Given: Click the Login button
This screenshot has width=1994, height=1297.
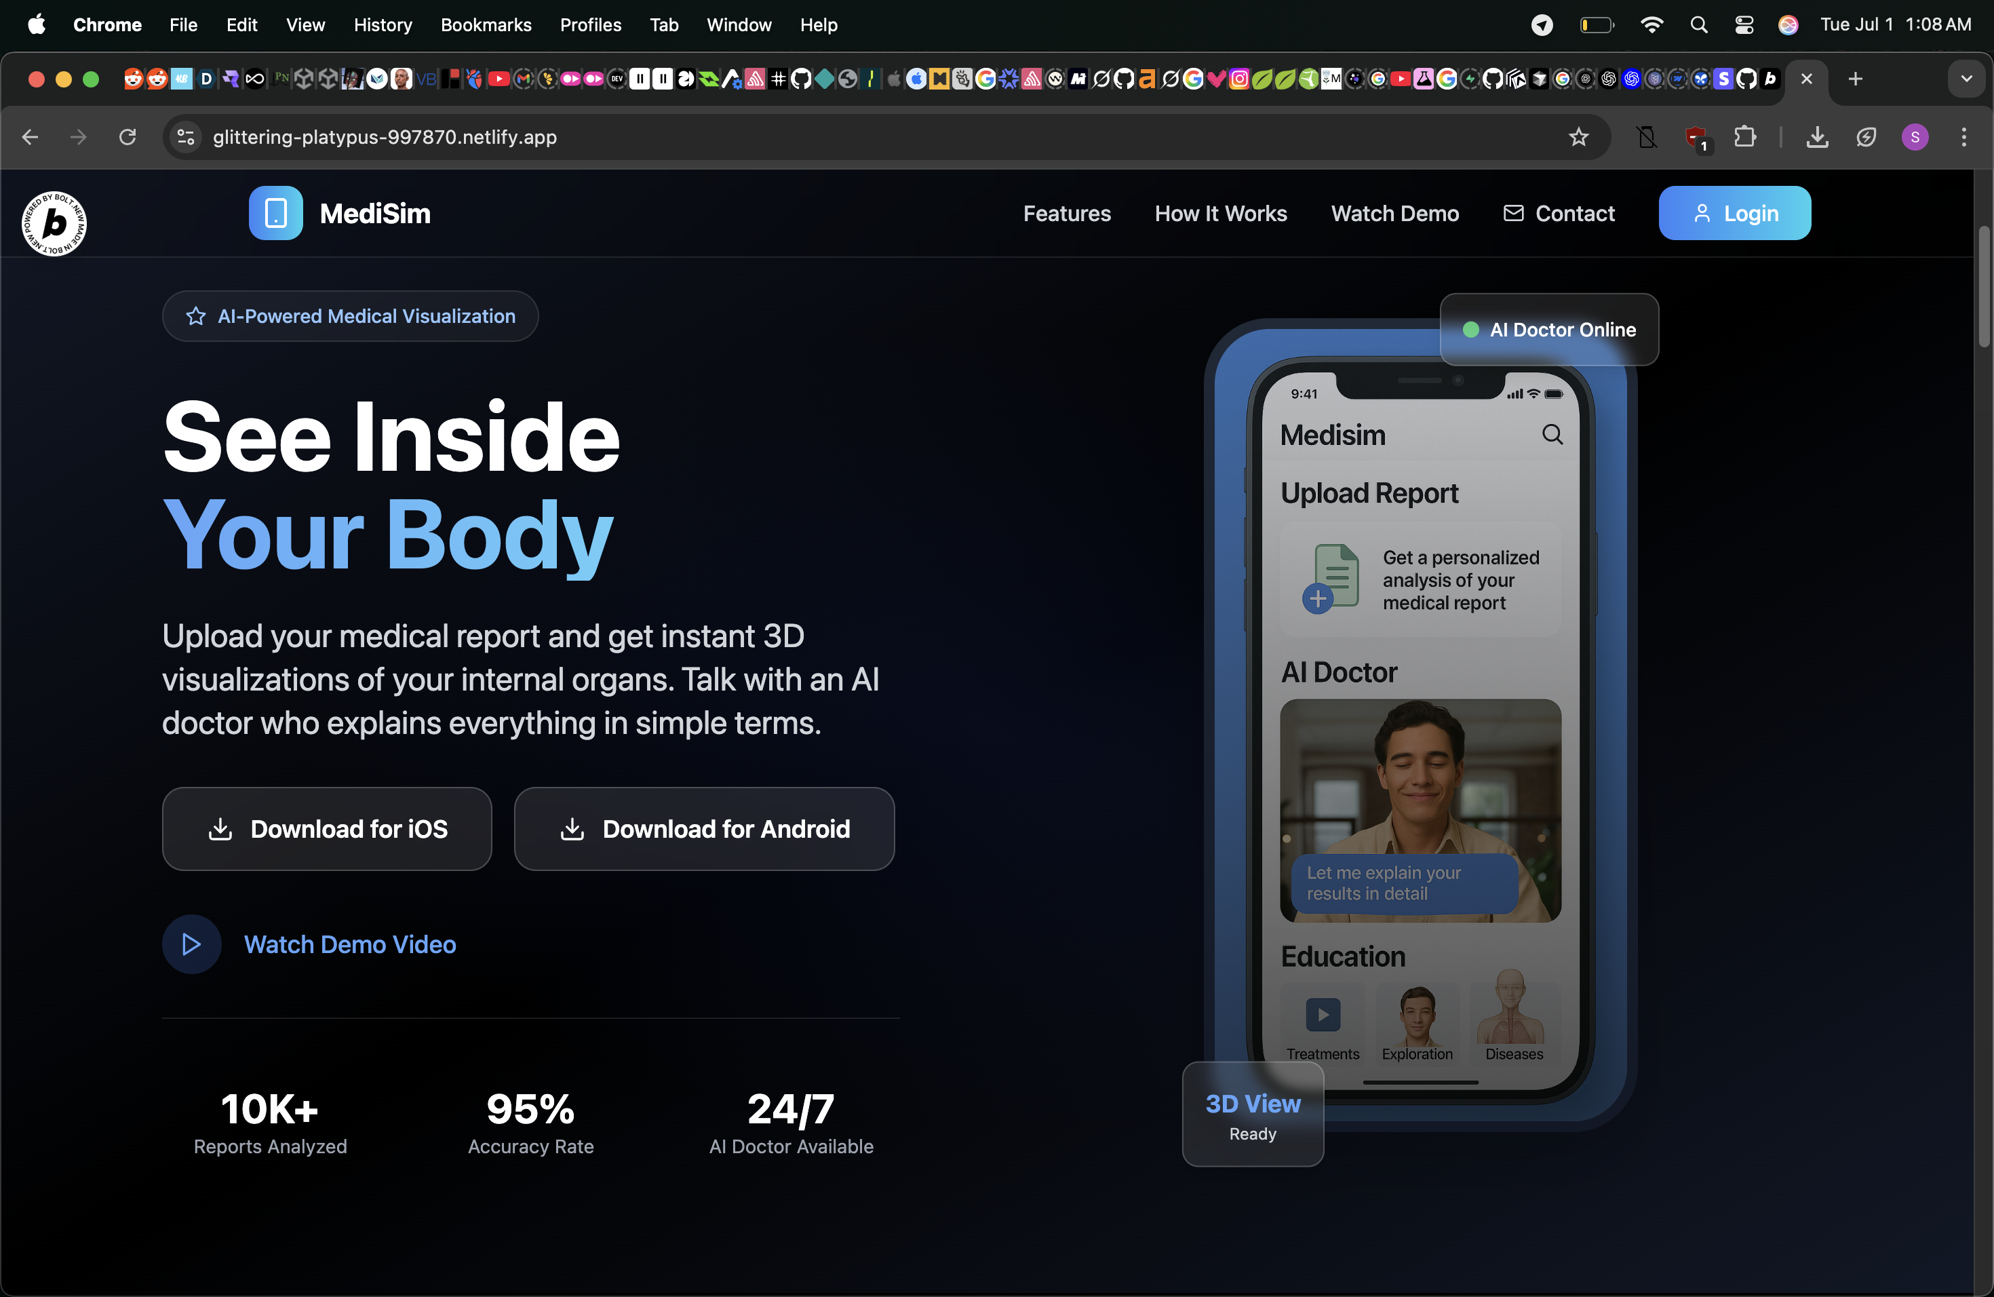Looking at the screenshot, I should pos(1734,213).
